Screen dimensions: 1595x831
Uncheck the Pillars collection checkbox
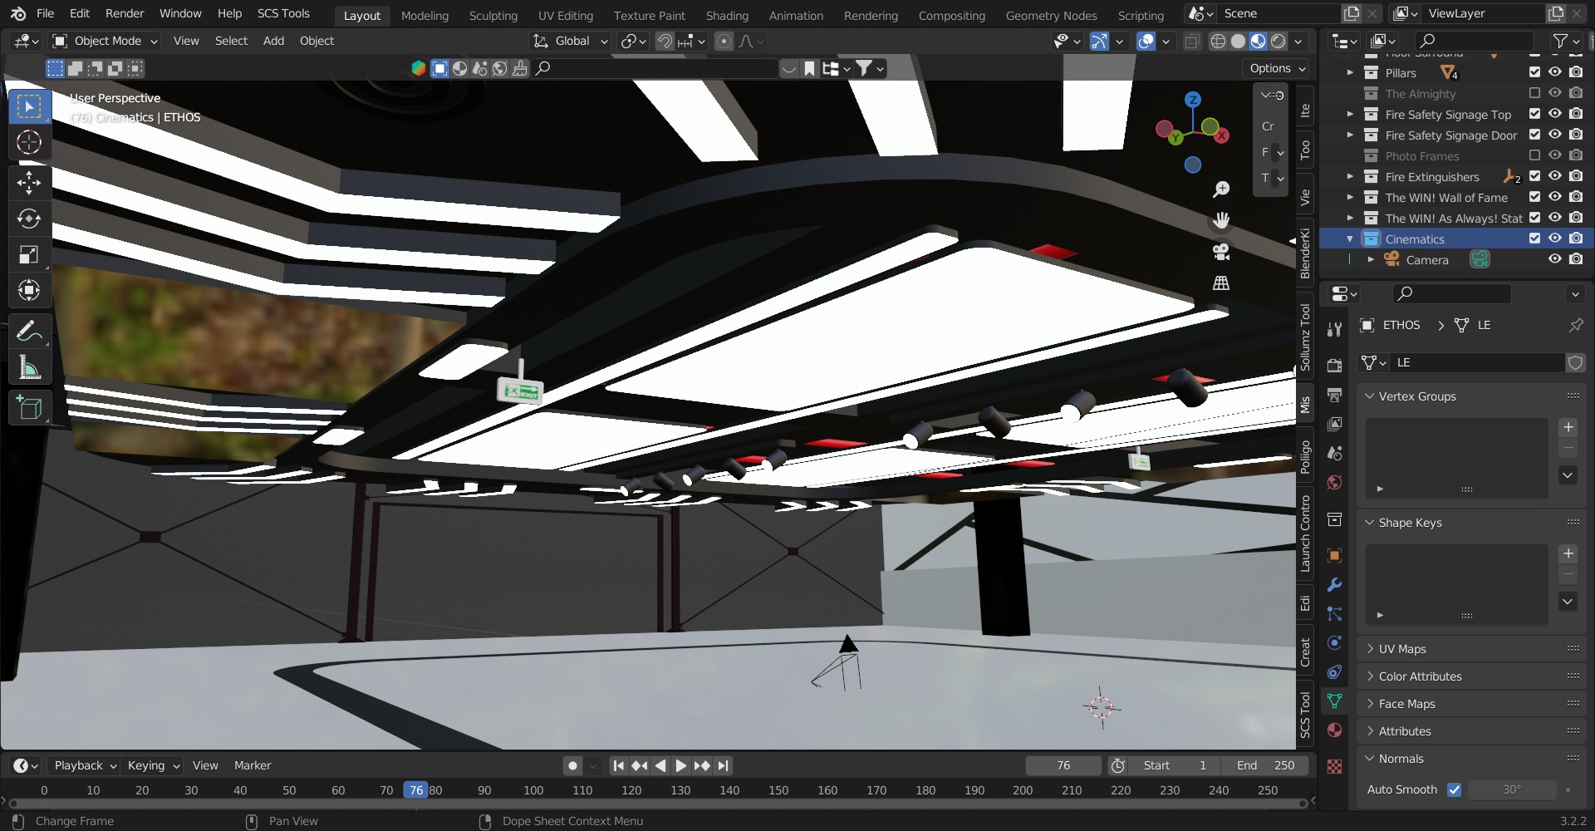point(1534,72)
